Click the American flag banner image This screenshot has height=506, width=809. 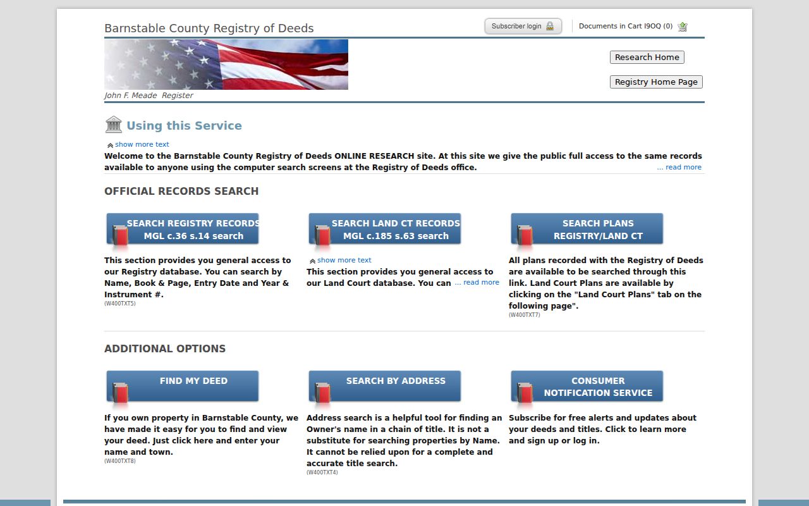pos(226,65)
